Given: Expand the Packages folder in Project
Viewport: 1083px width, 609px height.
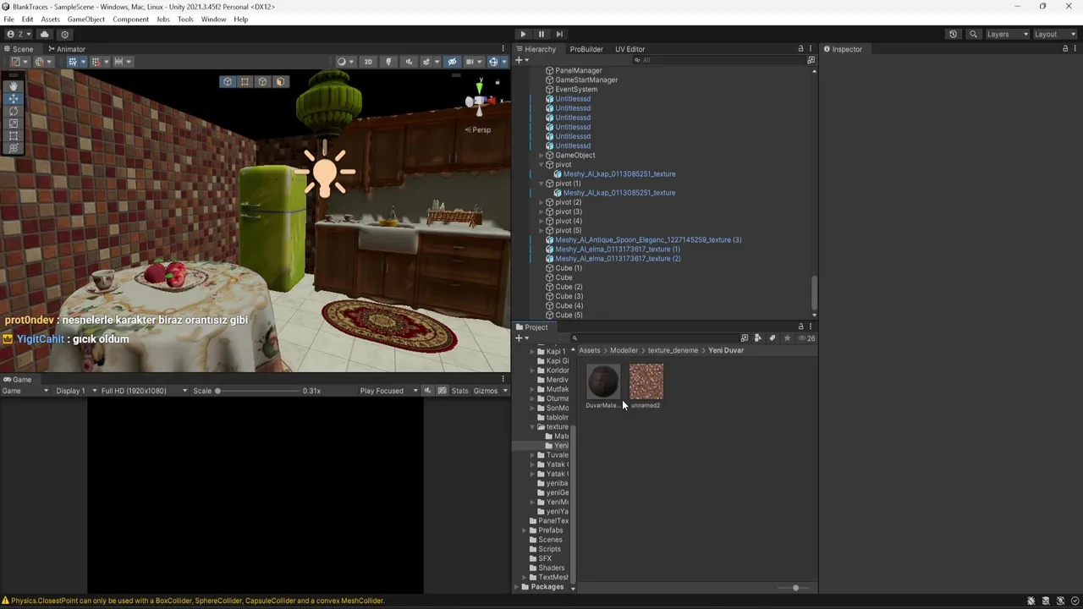Looking at the screenshot, I should coord(516,587).
